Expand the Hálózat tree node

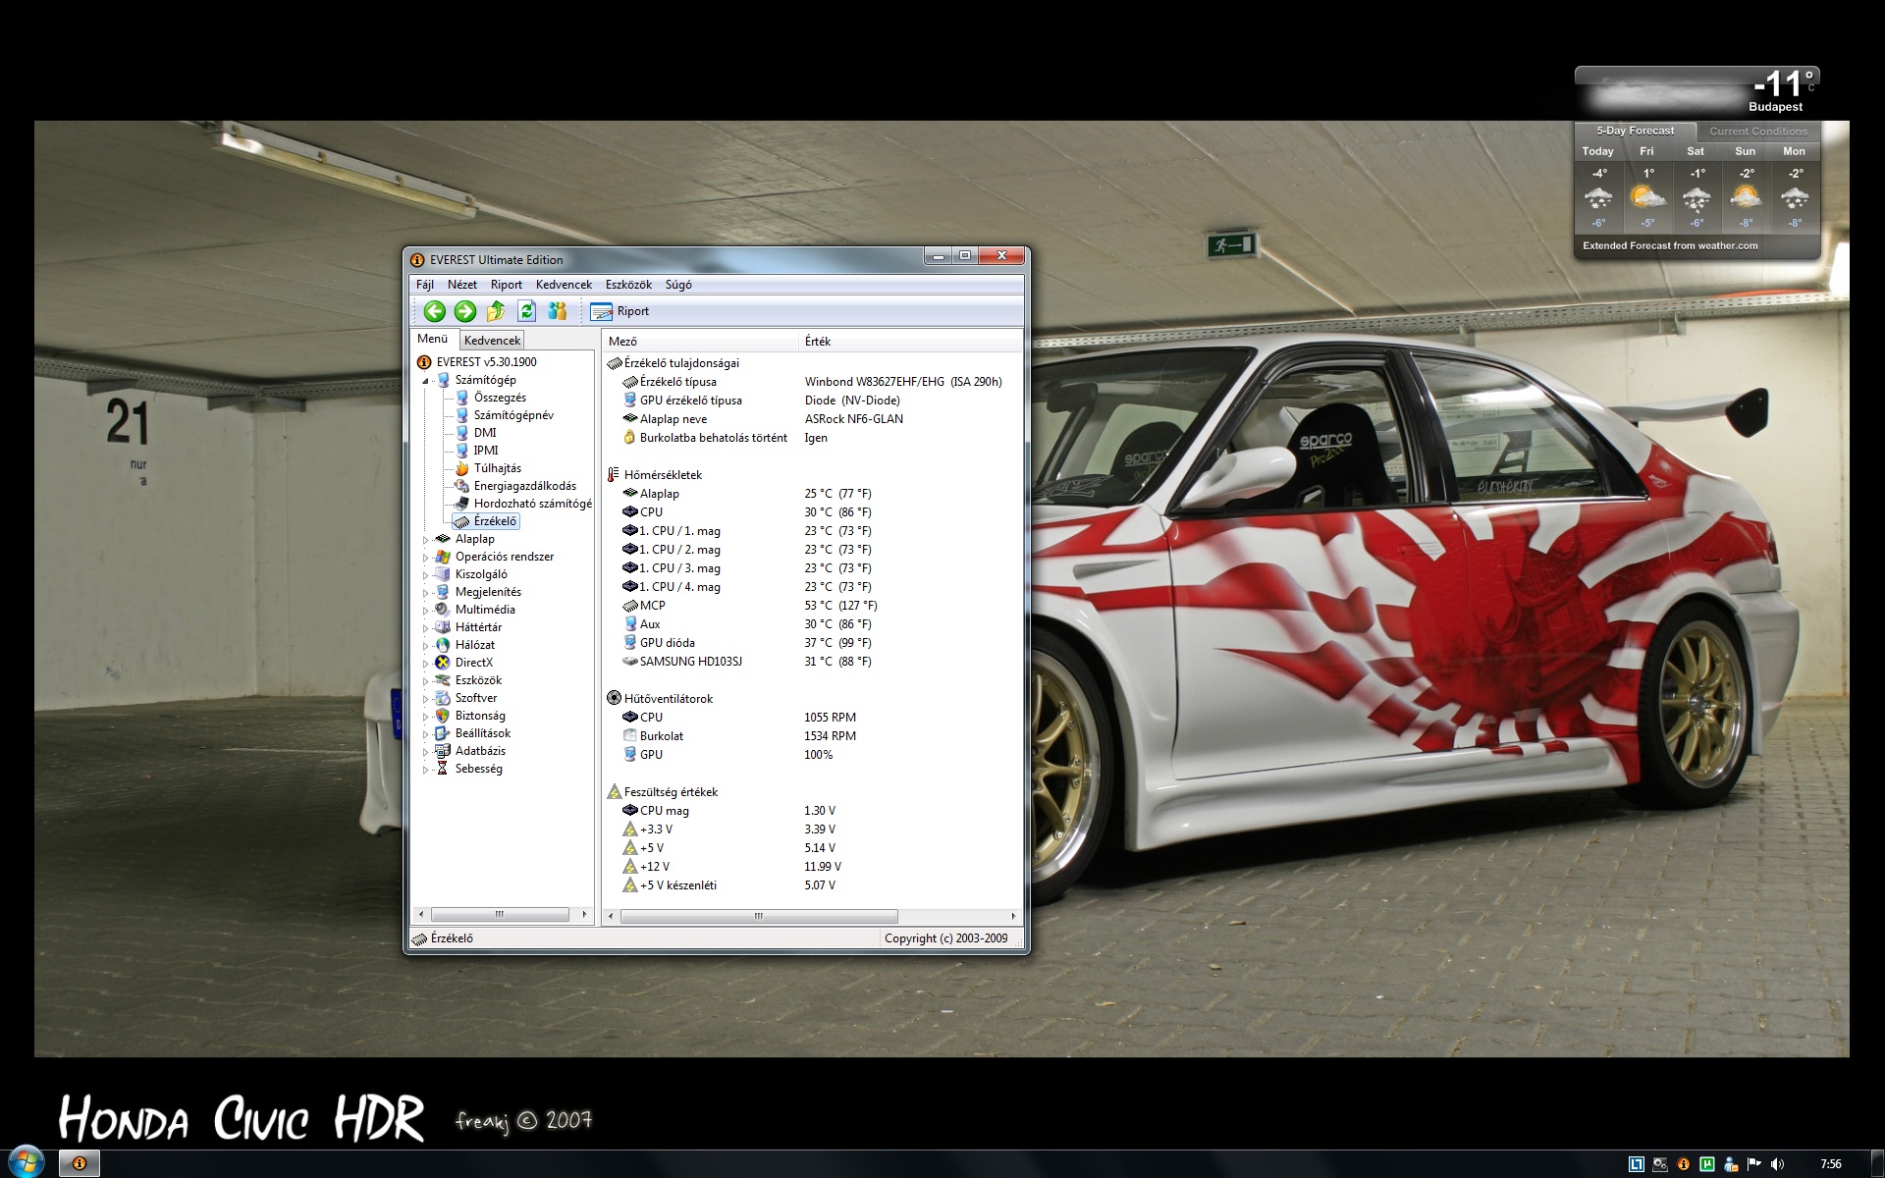coord(426,646)
